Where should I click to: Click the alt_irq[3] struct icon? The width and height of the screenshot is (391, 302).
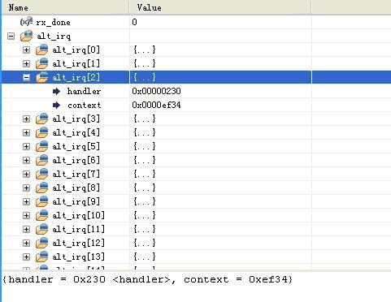[x=41, y=119]
